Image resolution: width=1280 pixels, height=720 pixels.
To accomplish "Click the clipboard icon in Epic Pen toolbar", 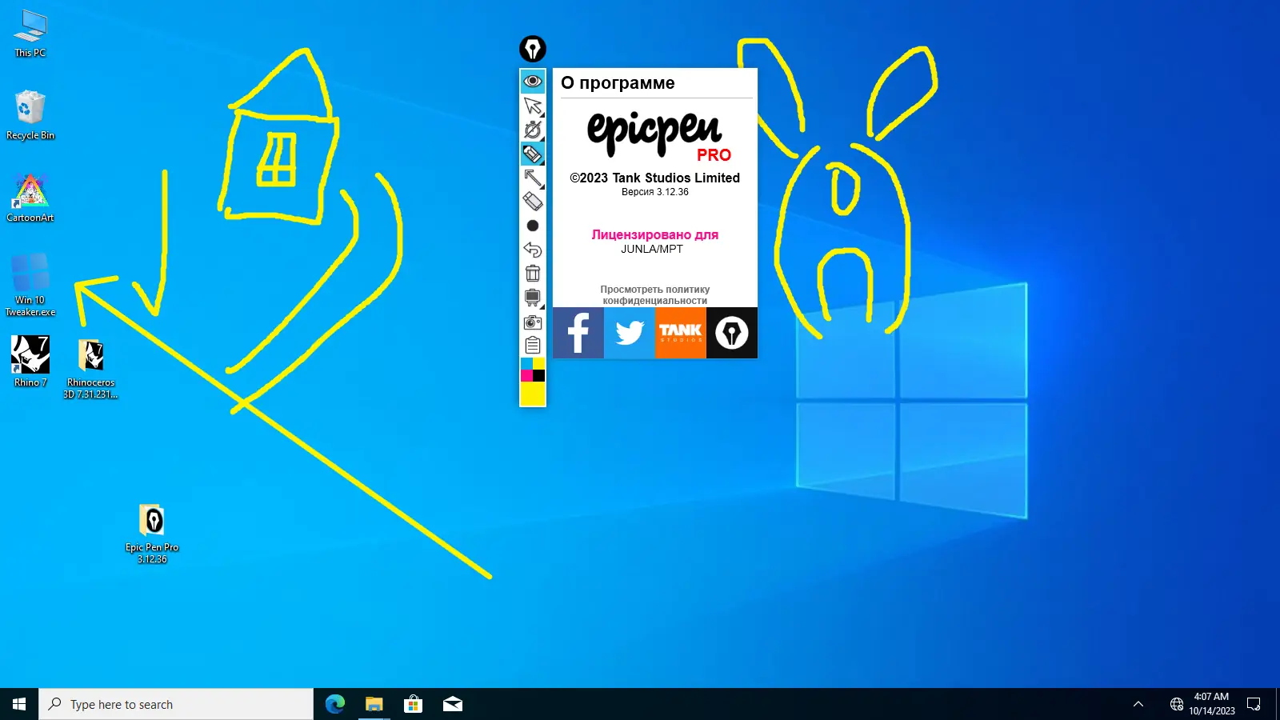I will [533, 346].
